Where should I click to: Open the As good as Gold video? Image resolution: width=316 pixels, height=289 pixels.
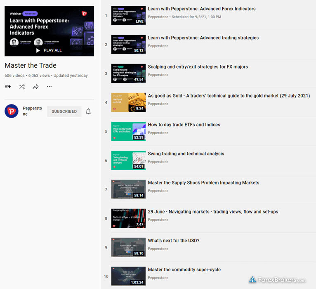coord(229,96)
